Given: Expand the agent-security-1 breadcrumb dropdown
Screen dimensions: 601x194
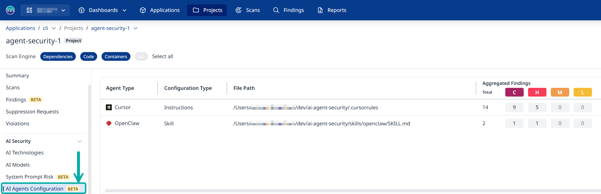Looking at the screenshot, I should 135,28.
